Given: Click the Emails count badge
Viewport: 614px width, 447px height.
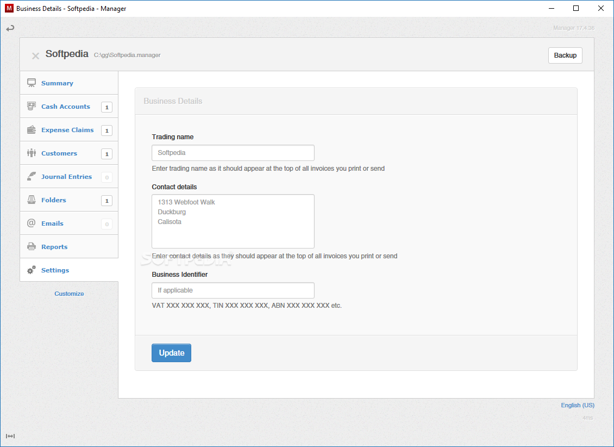Looking at the screenshot, I should pos(106,224).
